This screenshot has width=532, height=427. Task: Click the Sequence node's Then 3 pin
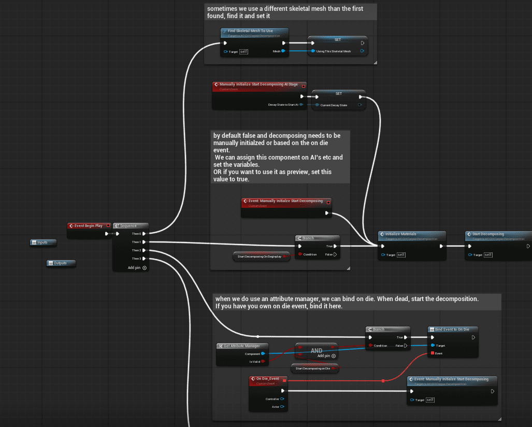pos(144,259)
